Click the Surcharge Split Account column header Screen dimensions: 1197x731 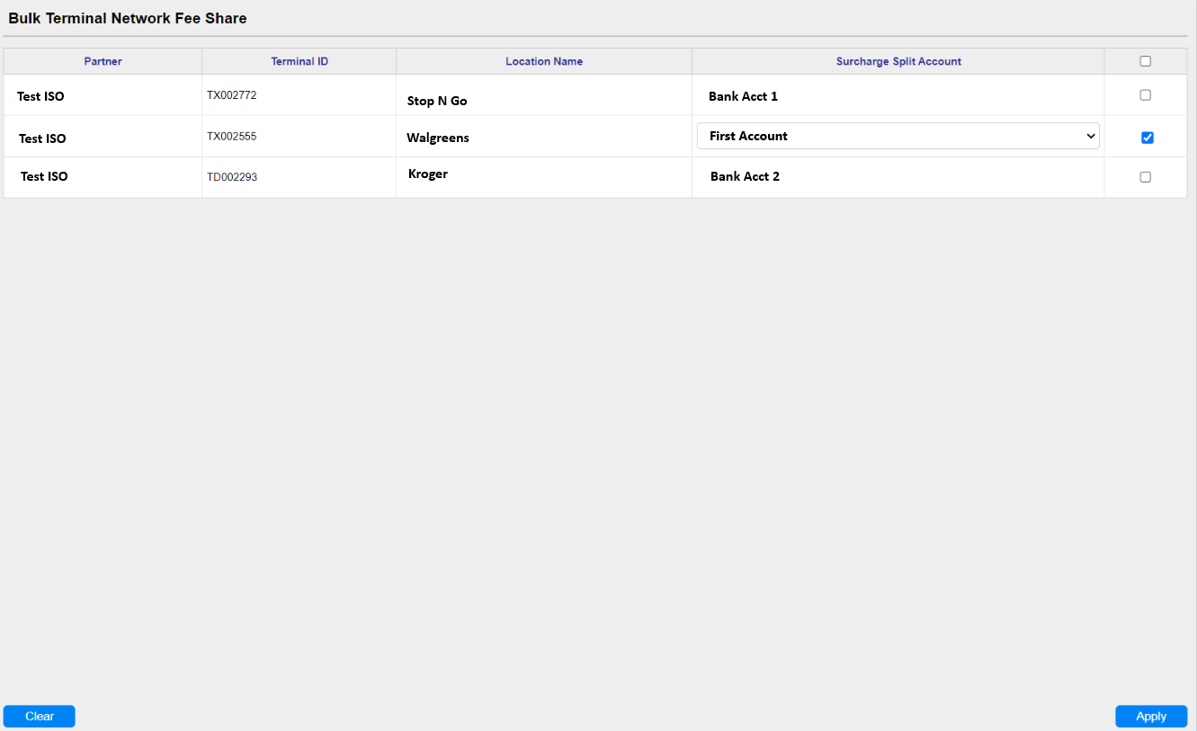tap(898, 61)
